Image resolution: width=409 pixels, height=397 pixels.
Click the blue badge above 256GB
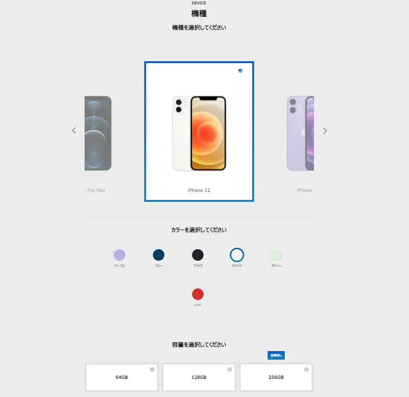(276, 355)
